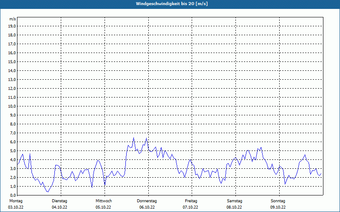This screenshot has height=212, width=340.
Task: Select the 'Freitag' day label
Action: [x=191, y=201]
